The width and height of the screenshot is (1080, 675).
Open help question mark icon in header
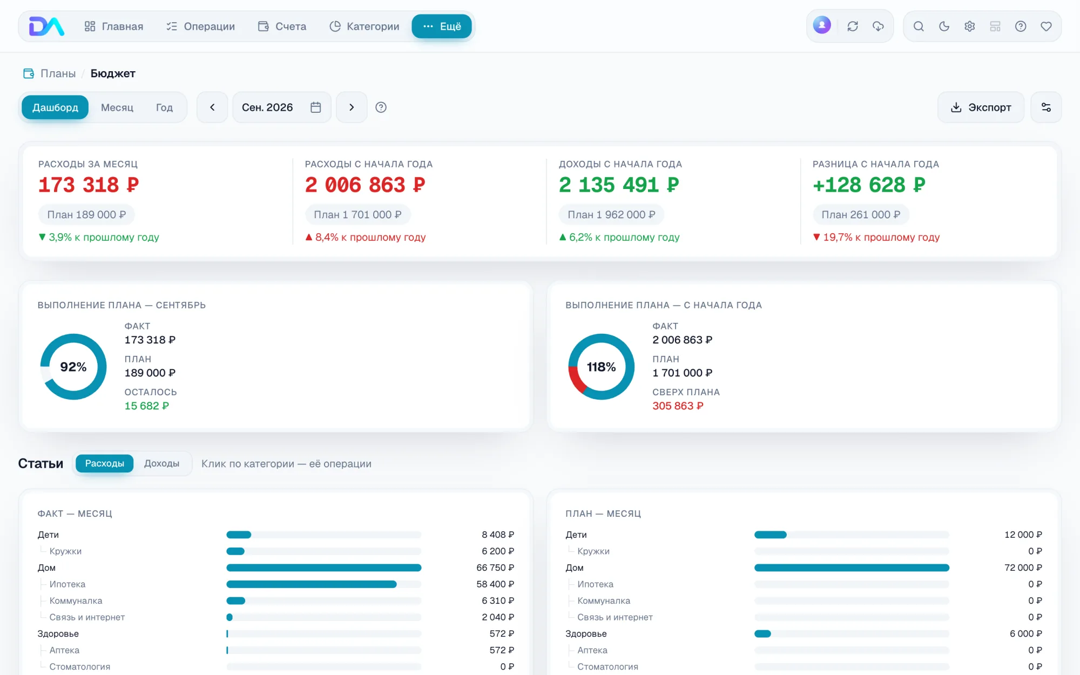click(1021, 26)
